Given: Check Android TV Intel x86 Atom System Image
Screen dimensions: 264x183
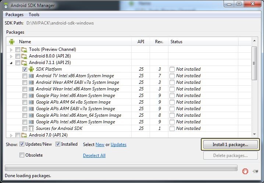Looking at the screenshot, I should pos(25,76).
